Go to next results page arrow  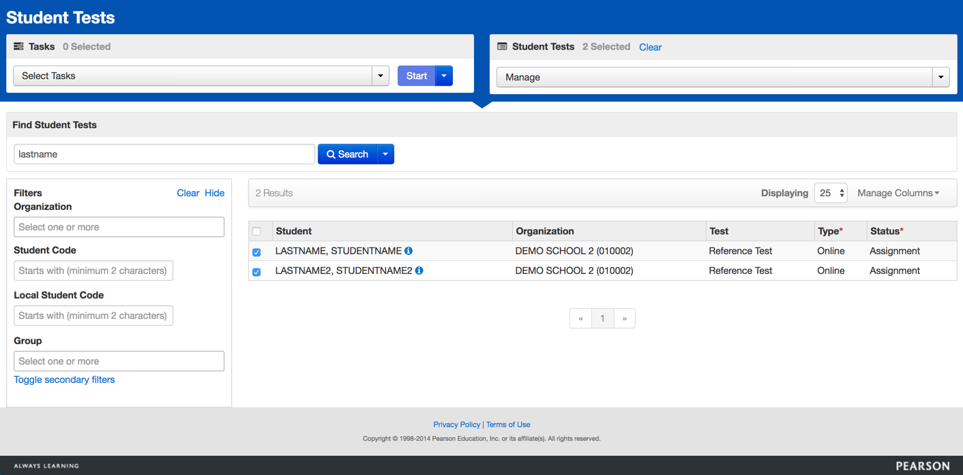coord(624,318)
